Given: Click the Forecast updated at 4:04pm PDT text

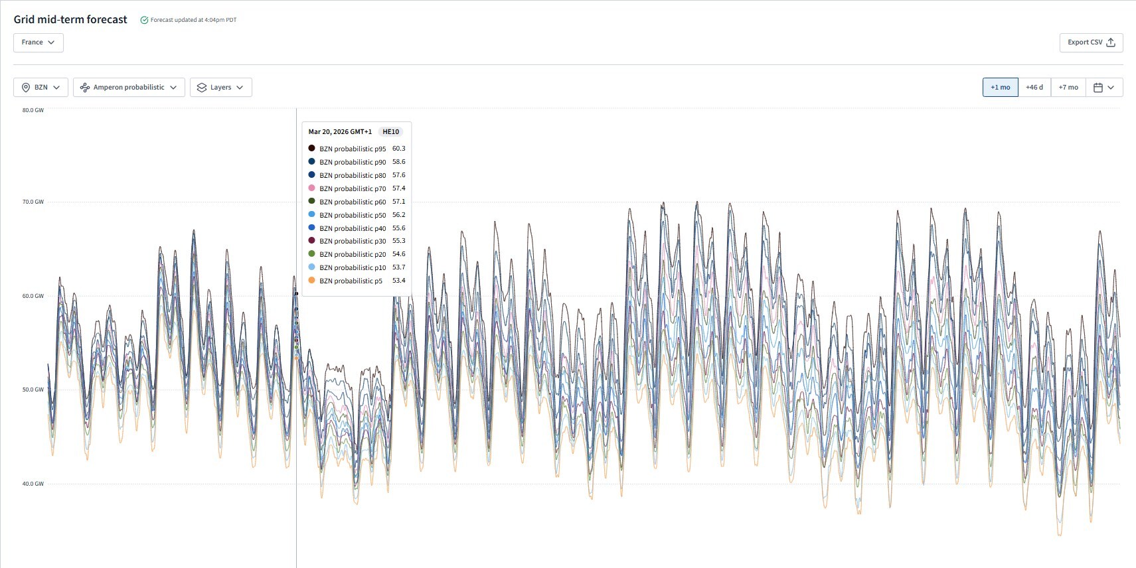Looking at the screenshot, I should pos(193,20).
